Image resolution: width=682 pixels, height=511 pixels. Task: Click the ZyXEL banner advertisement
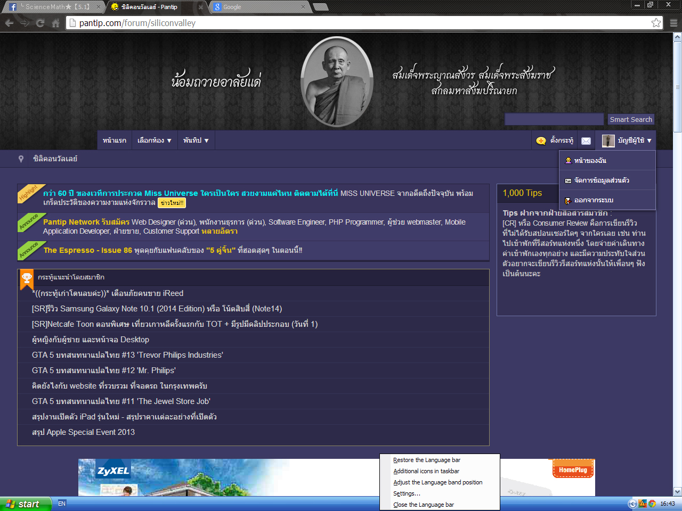pos(337,477)
